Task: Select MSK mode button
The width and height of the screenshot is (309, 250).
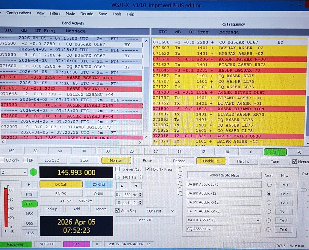Action: click(29, 214)
